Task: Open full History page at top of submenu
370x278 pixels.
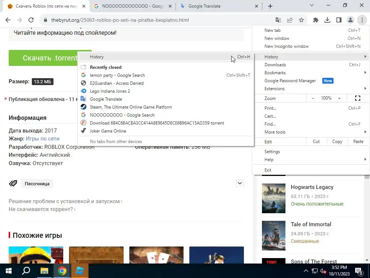Action: pos(165,57)
